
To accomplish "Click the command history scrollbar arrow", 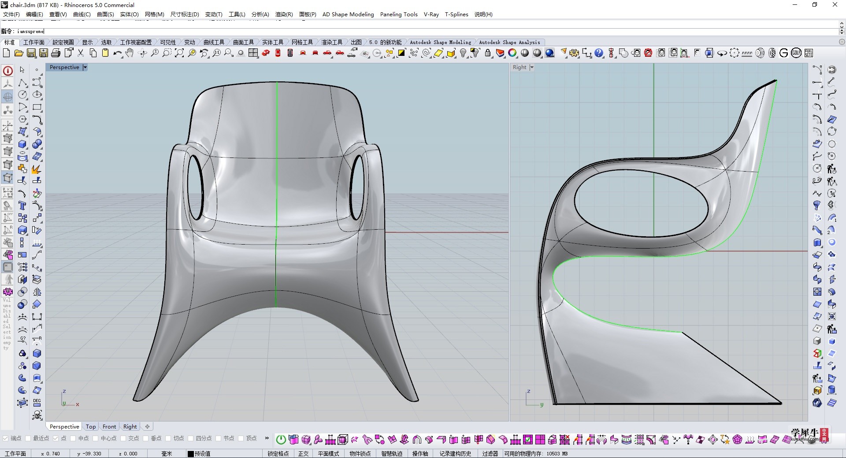I will coord(842,23).
